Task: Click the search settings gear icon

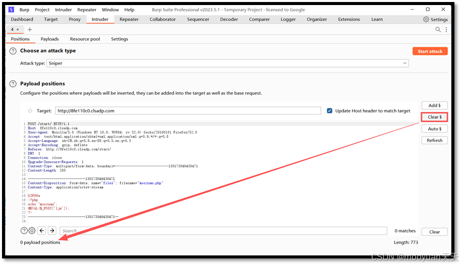Action: (x=32, y=231)
